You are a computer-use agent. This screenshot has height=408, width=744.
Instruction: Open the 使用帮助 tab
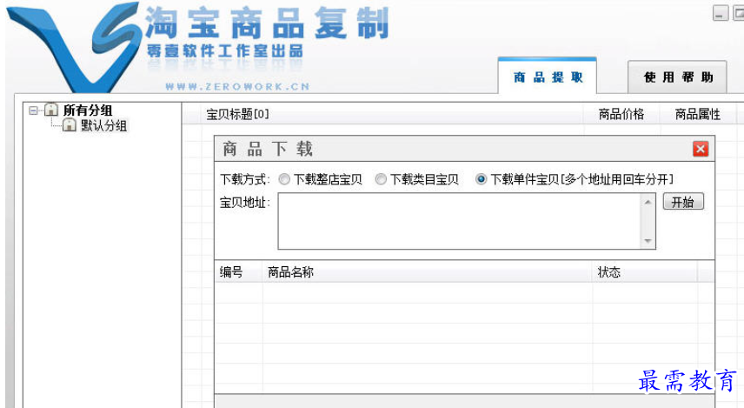[x=677, y=77]
